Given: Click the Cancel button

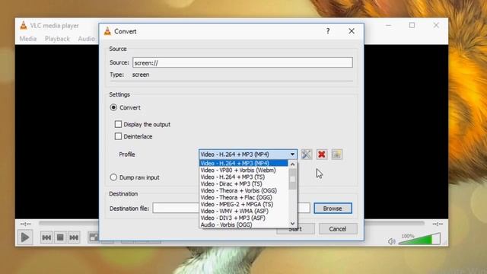Looking at the screenshot, I should tap(338, 229).
